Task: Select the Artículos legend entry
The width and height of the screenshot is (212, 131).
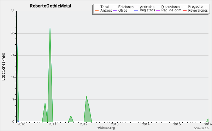Action: point(147,7)
